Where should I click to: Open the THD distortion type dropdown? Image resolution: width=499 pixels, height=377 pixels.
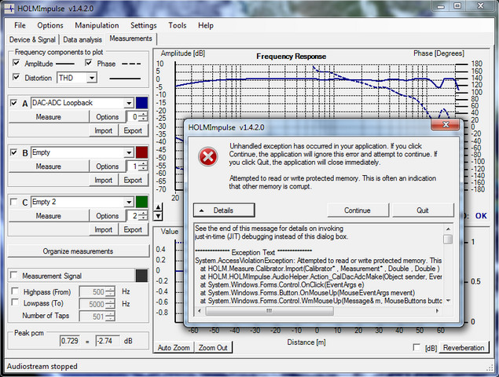pyautogui.click(x=92, y=78)
